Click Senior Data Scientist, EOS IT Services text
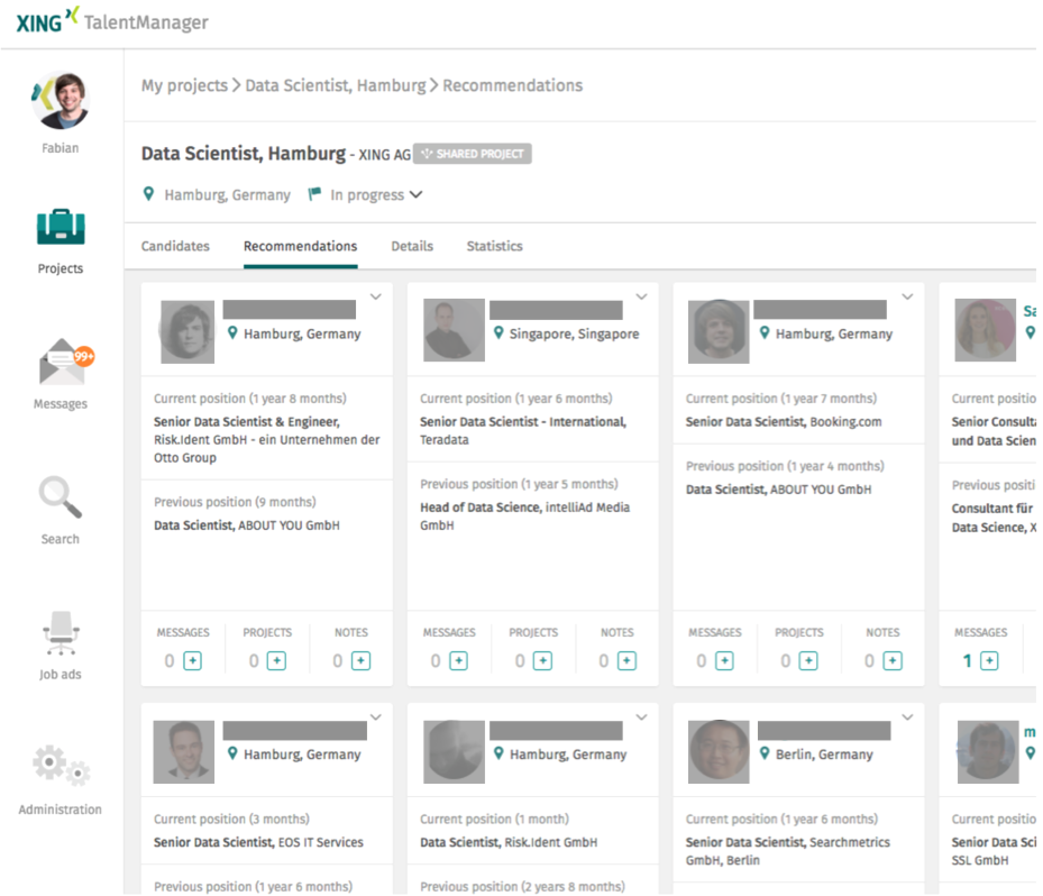Image resolution: width=1043 pixels, height=896 pixels. coord(258,842)
